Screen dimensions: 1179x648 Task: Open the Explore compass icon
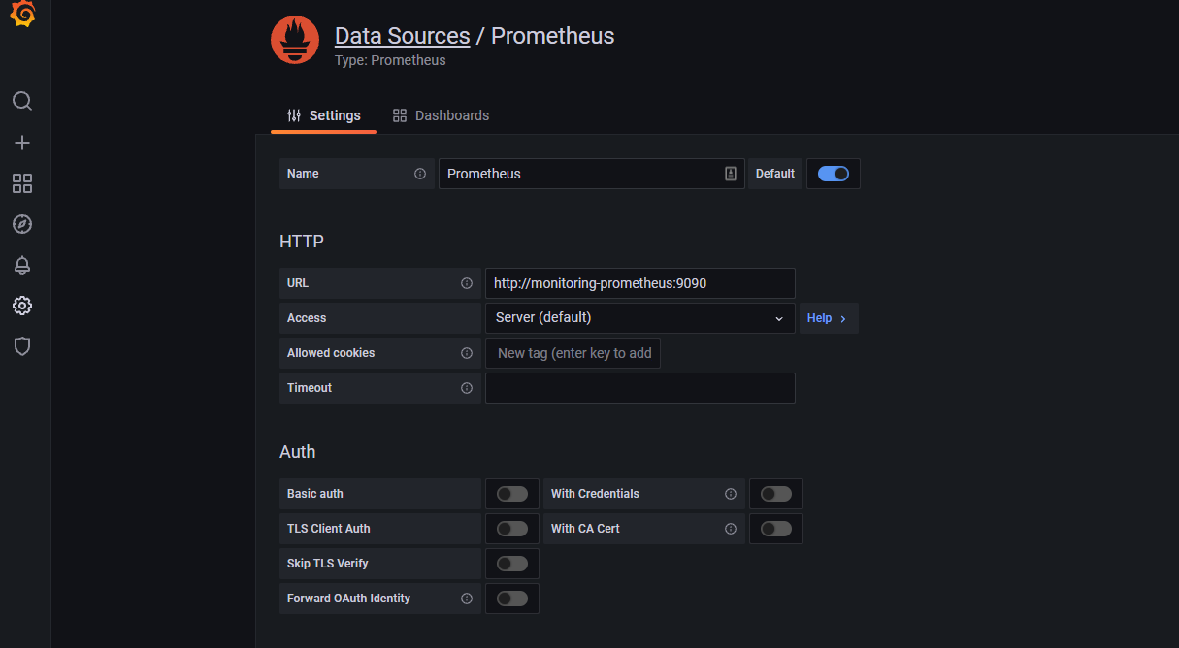[x=22, y=224]
